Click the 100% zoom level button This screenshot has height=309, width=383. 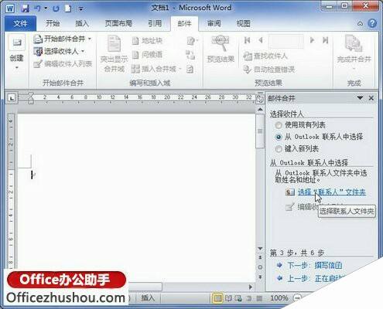pos(279,298)
